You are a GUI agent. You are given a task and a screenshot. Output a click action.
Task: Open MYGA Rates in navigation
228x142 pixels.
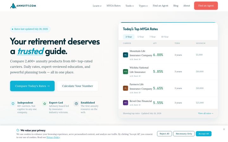pos(113,6)
